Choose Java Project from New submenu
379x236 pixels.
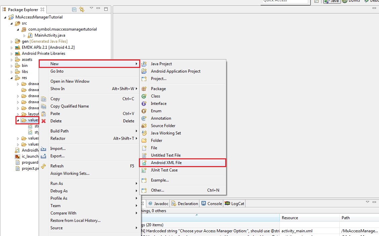[x=161, y=64]
